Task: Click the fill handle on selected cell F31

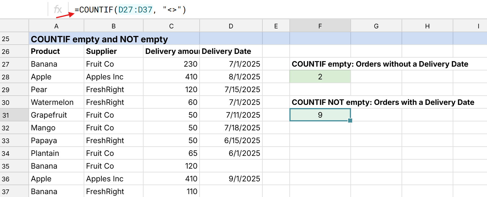Action: click(x=350, y=121)
